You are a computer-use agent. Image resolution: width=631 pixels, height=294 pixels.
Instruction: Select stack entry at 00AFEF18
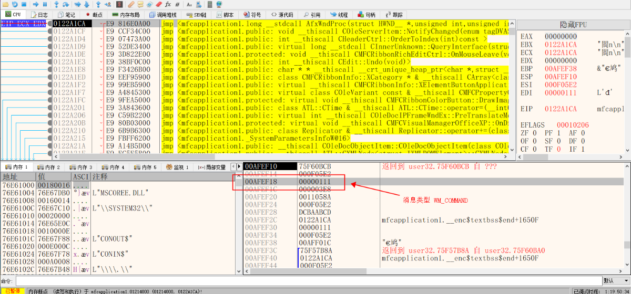(432, 181)
